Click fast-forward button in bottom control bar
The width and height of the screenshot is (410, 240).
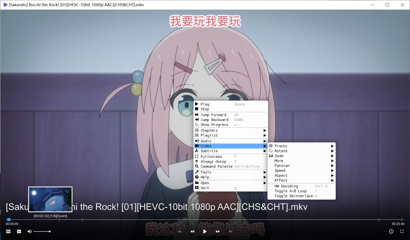[217, 231]
